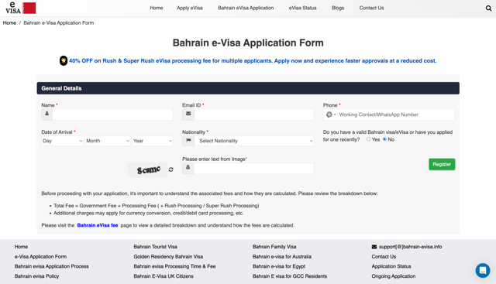The image size is (496, 284).
Task: Go to Home in top navigation
Action: point(157,8)
